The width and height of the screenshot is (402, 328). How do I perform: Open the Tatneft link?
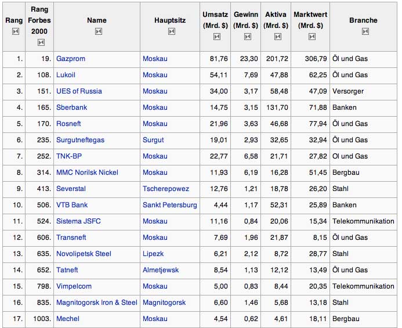[x=67, y=270]
